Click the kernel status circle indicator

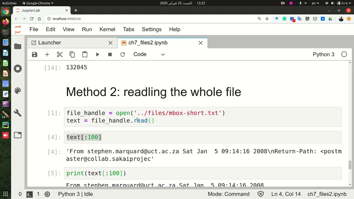coord(344,54)
